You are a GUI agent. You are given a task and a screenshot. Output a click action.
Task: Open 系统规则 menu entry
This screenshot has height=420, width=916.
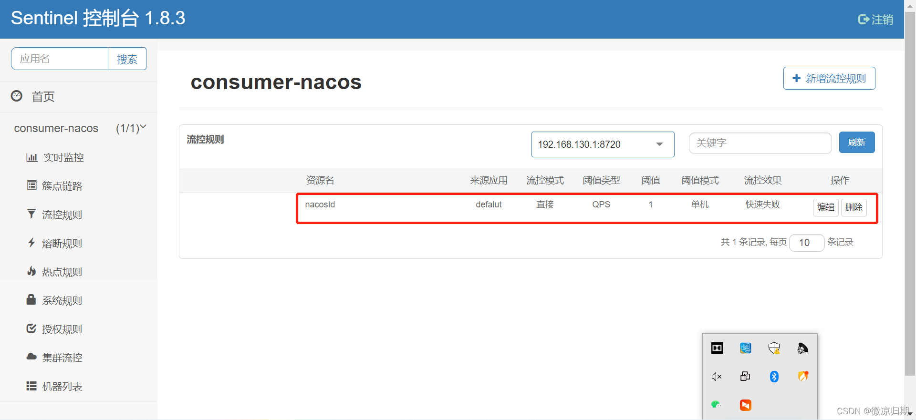[62, 300]
